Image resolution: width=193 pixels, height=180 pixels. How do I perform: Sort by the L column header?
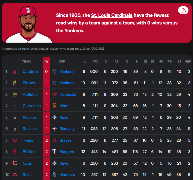point(85,62)
